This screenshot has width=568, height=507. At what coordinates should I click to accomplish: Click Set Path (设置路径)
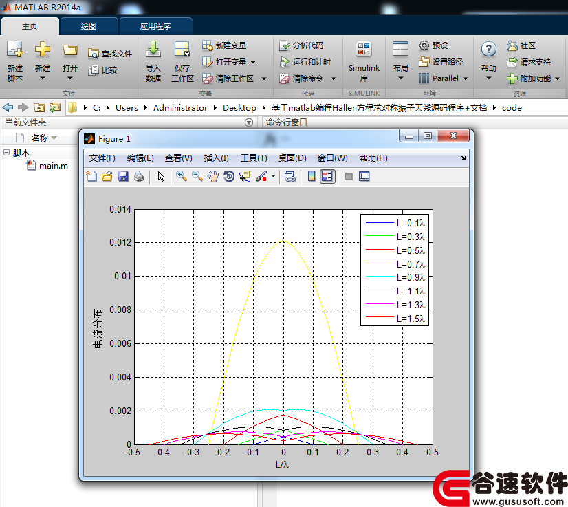pyautogui.click(x=441, y=62)
